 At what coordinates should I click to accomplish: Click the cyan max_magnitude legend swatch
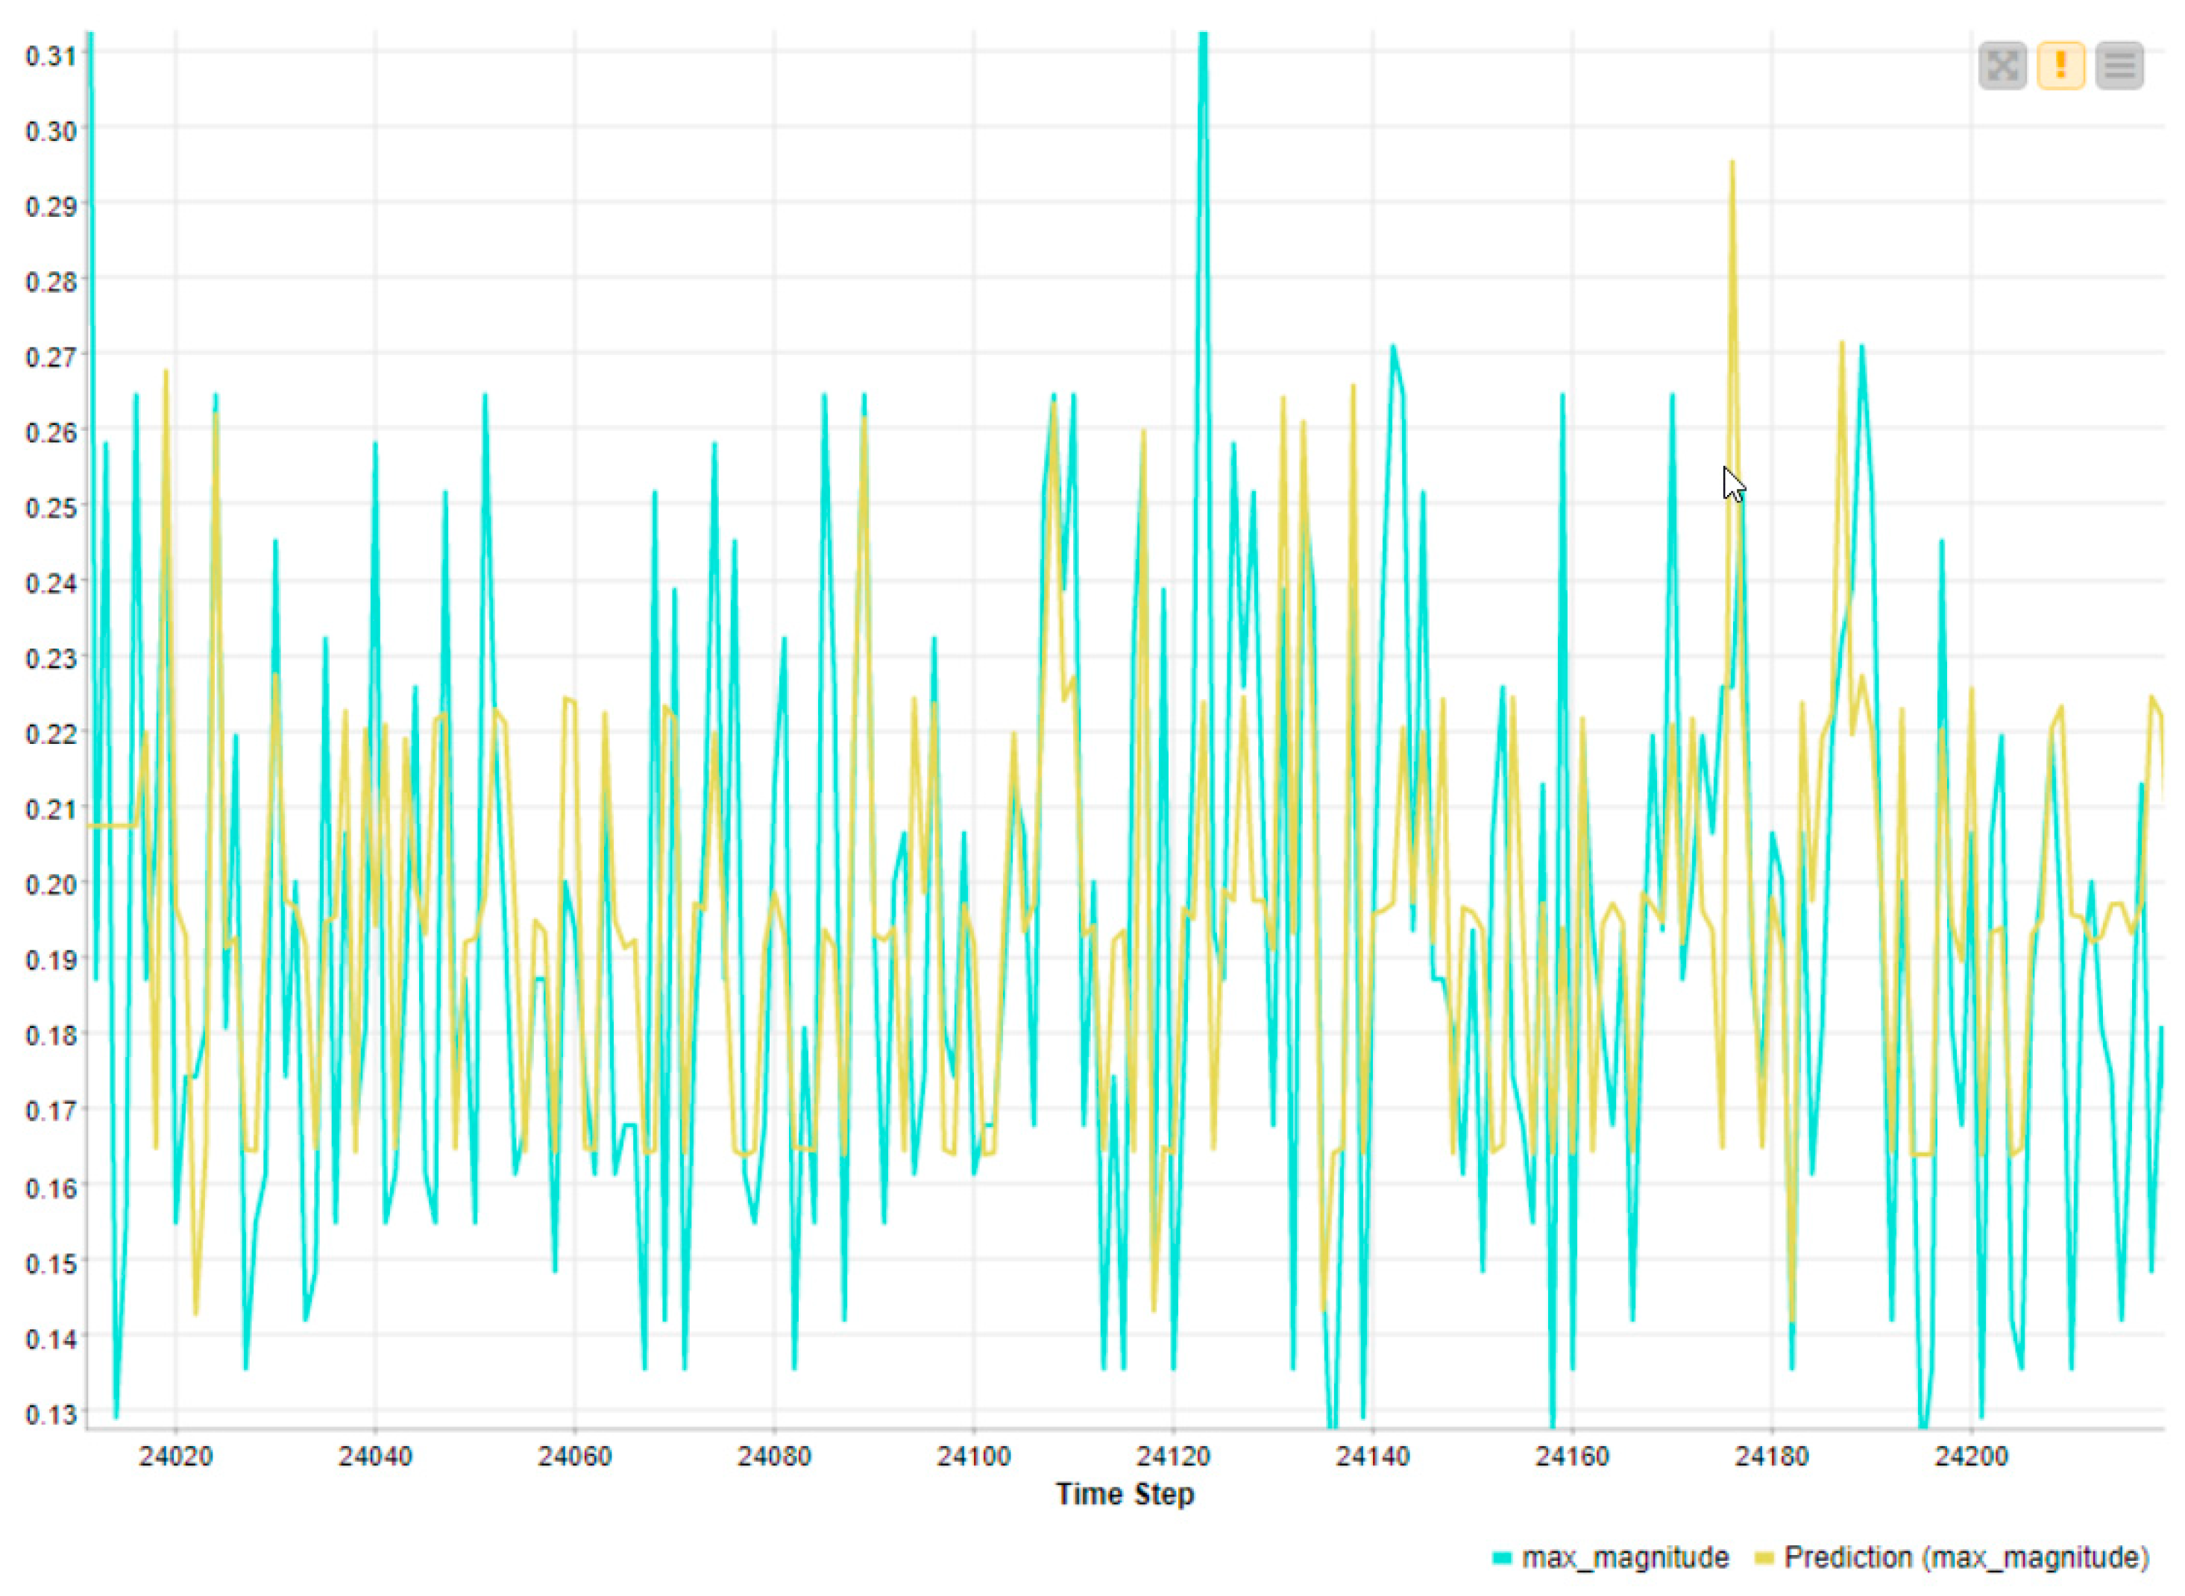[1502, 1558]
